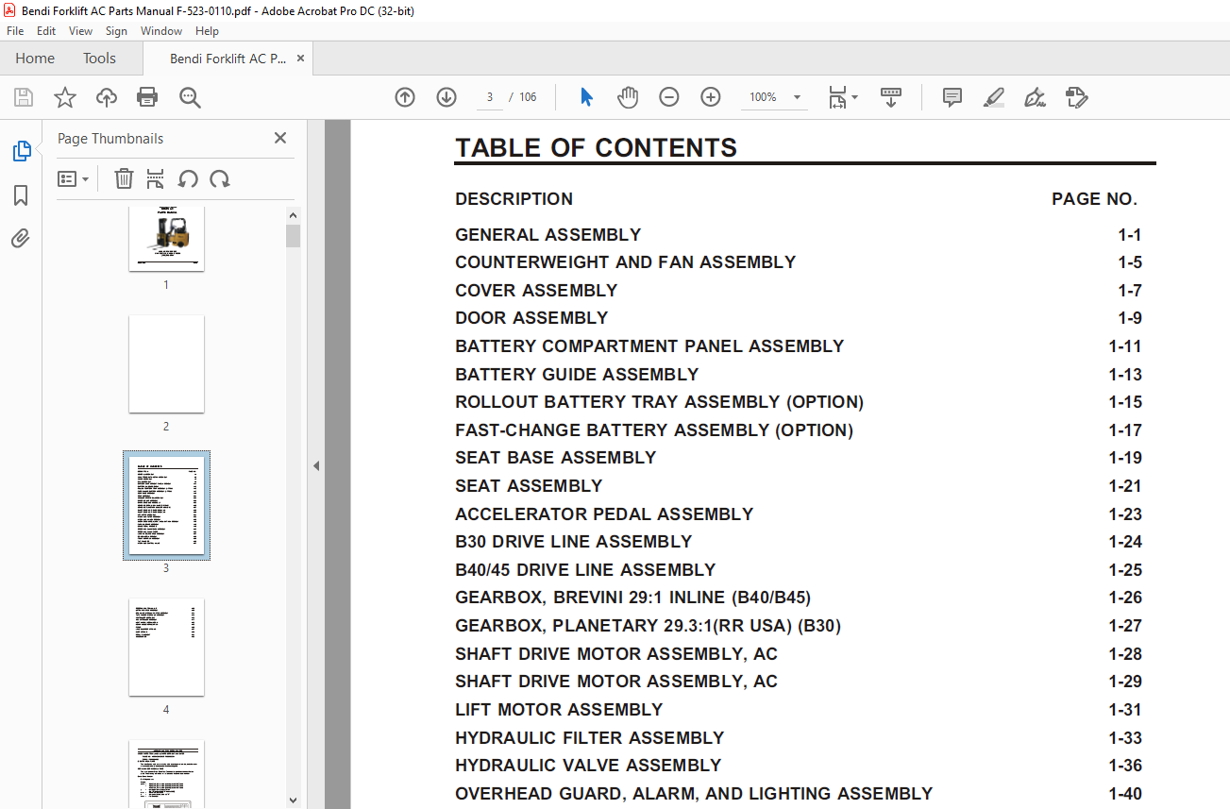The width and height of the screenshot is (1230, 809).
Task: Save the file with the floppy disk icon
Action: [24, 97]
